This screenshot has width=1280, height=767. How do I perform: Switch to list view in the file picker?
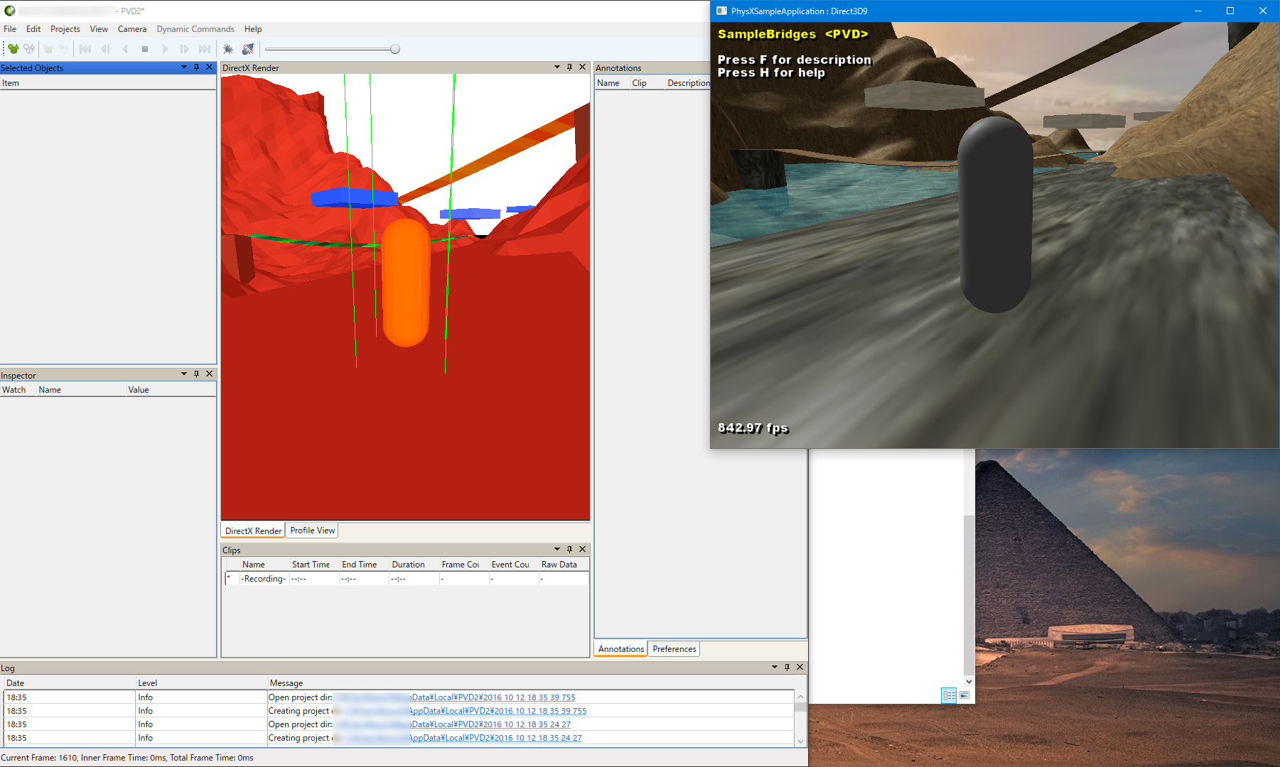[949, 695]
